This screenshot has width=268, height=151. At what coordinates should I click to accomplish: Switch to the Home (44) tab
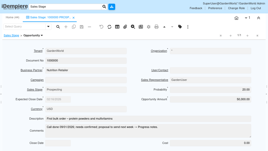pyautogui.click(x=13, y=17)
